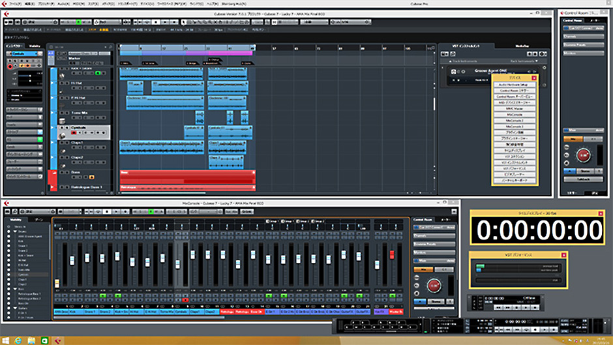613x345 pixels.
Task: Expand or collapse Guitars folder in MixConsole list
Action: 15,308
